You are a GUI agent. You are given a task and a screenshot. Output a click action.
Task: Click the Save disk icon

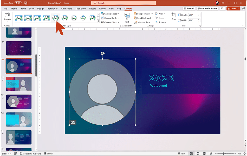(x=26, y=3)
